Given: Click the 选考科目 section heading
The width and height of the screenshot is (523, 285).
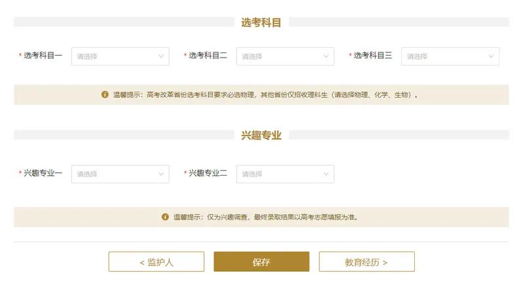Looking at the screenshot, I should [261, 22].
